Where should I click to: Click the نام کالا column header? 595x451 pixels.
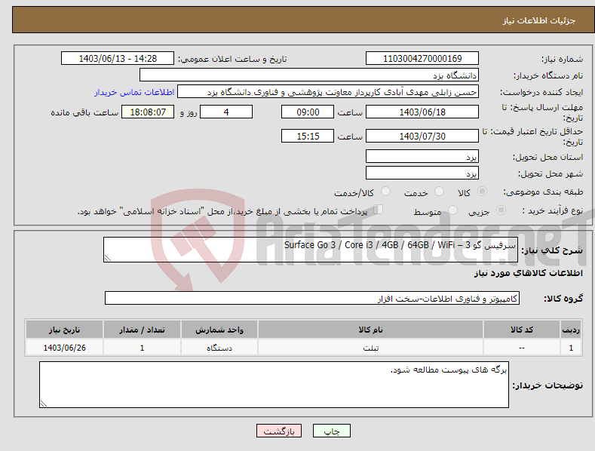[370, 330]
